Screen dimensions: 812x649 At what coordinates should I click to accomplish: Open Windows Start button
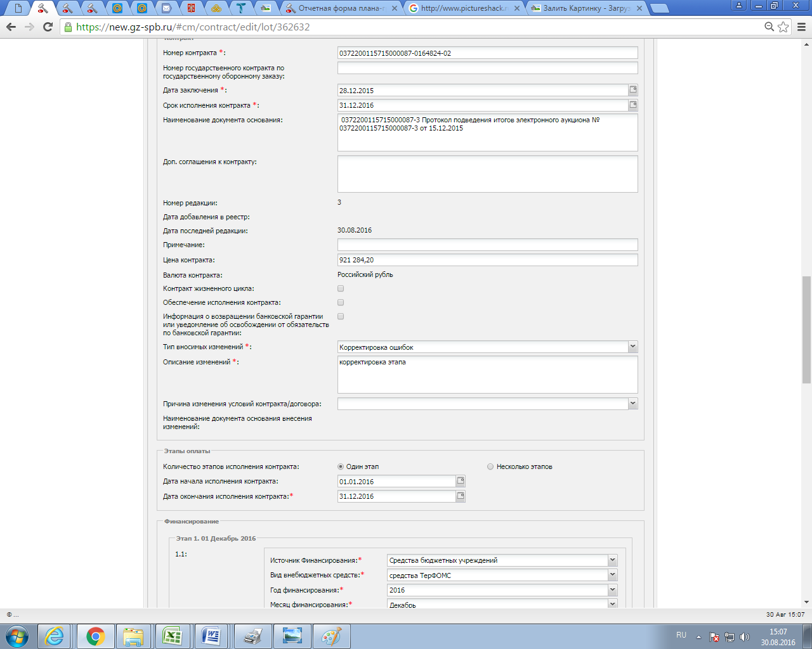(17, 636)
